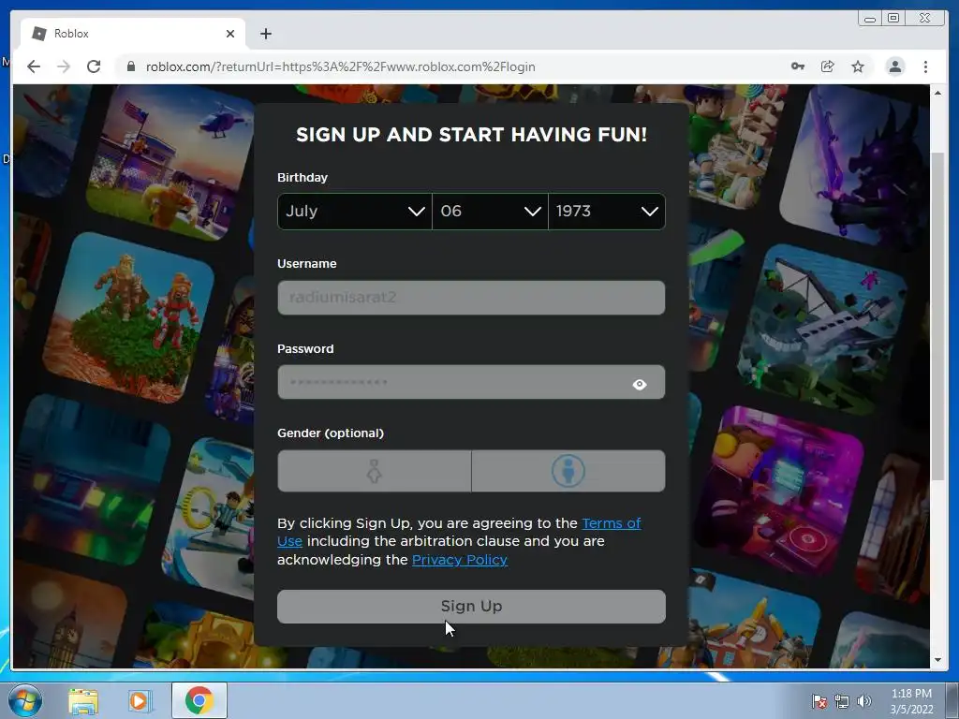Share this page using the share icon
This screenshot has height=719, width=959.
click(828, 66)
